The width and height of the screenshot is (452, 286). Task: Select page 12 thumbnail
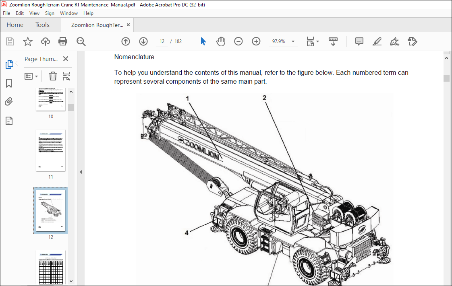[x=51, y=211]
